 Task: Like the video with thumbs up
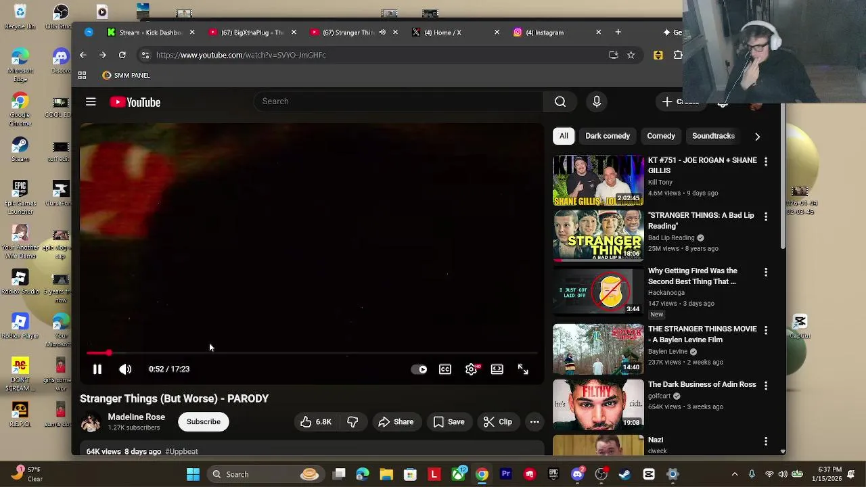coord(316,422)
